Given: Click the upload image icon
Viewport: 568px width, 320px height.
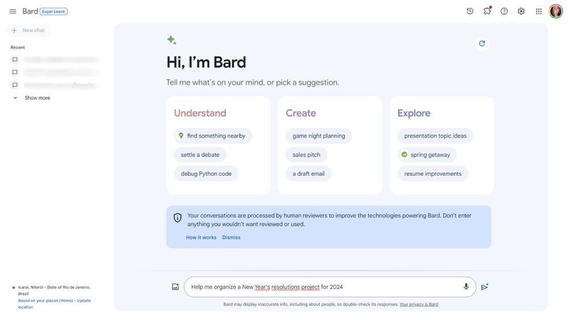Looking at the screenshot, I should point(175,287).
